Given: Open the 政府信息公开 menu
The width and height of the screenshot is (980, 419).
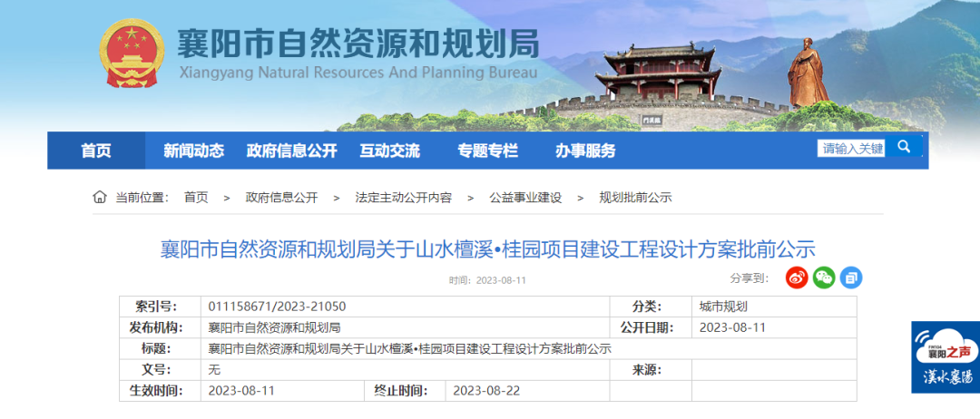Looking at the screenshot, I should (292, 151).
